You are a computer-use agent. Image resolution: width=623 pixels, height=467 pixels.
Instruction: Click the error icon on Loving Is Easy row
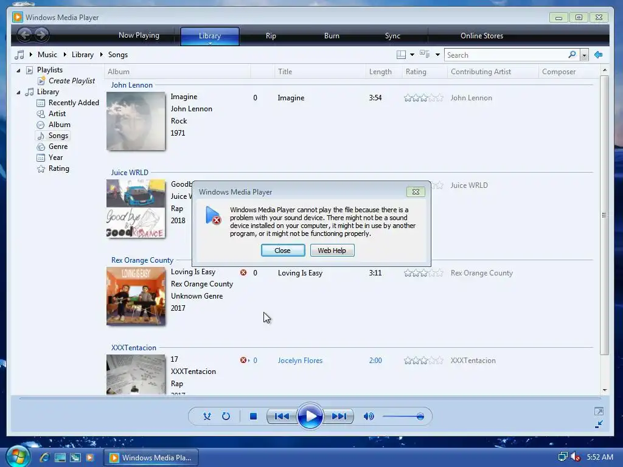[x=243, y=272]
